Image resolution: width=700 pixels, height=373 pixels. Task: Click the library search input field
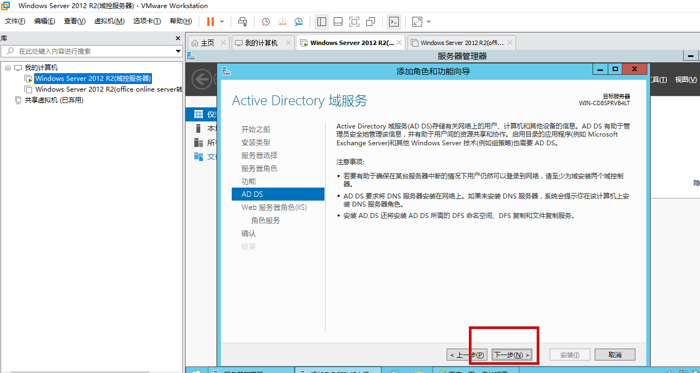point(91,51)
